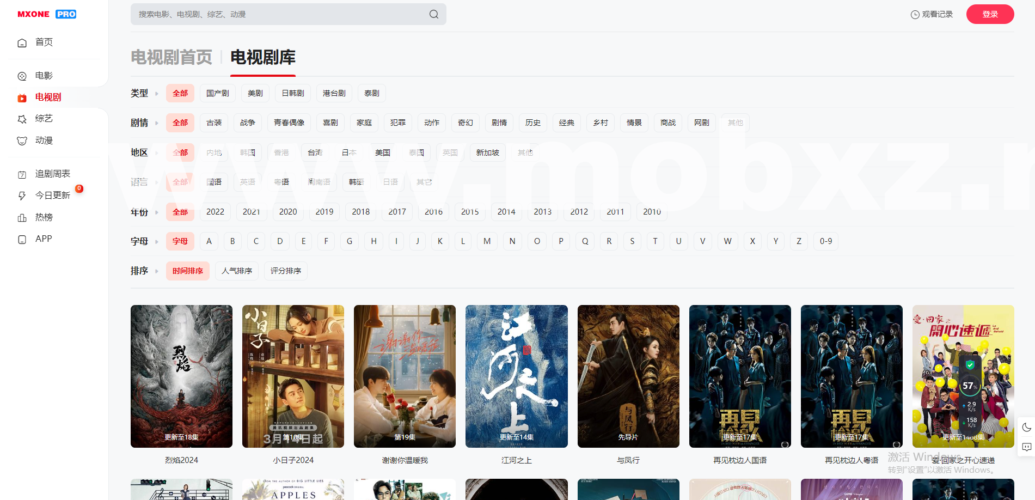
Task: Select 青春偶像 plot filter
Action: [289, 123]
